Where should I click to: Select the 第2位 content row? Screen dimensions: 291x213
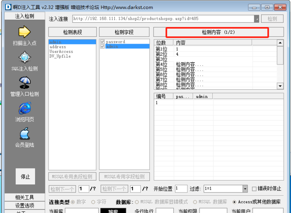click(215, 54)
